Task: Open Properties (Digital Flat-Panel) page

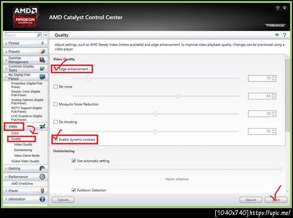Action: pyautogui.click(x=27, y=85)
